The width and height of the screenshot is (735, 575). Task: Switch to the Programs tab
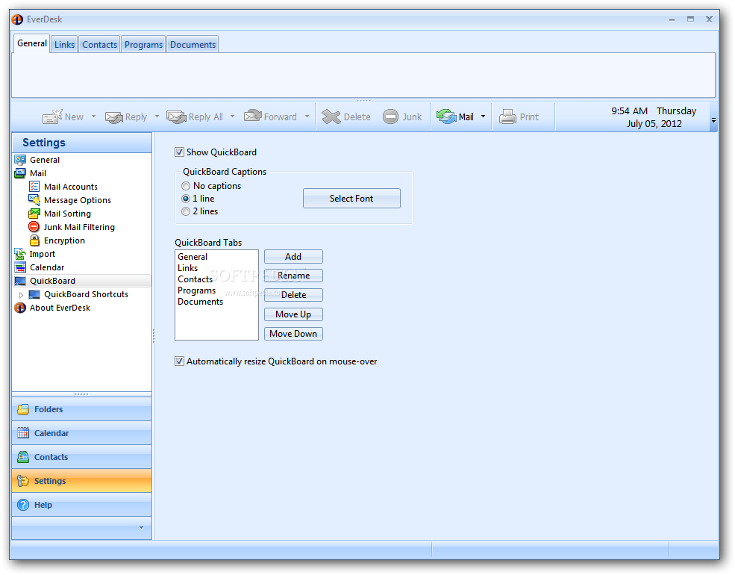click(143, 45)
